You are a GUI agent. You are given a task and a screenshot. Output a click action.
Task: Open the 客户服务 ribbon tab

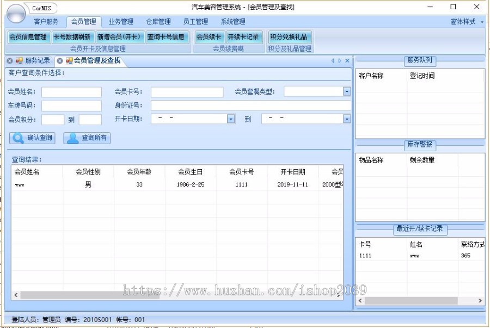point(46,22)
